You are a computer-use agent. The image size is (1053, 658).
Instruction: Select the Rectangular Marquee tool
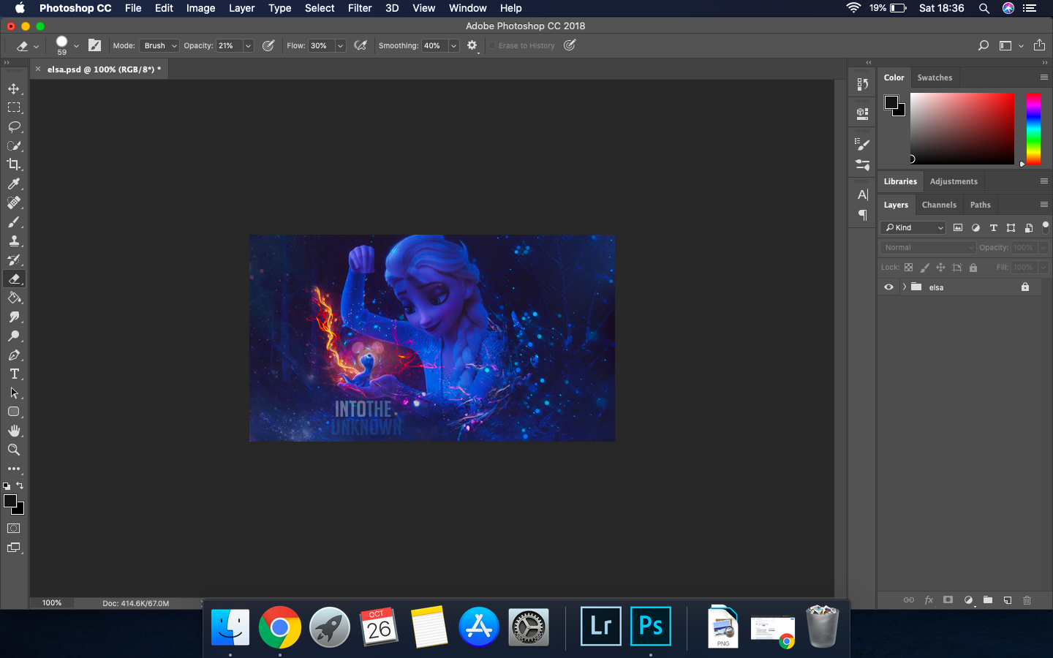14,107
